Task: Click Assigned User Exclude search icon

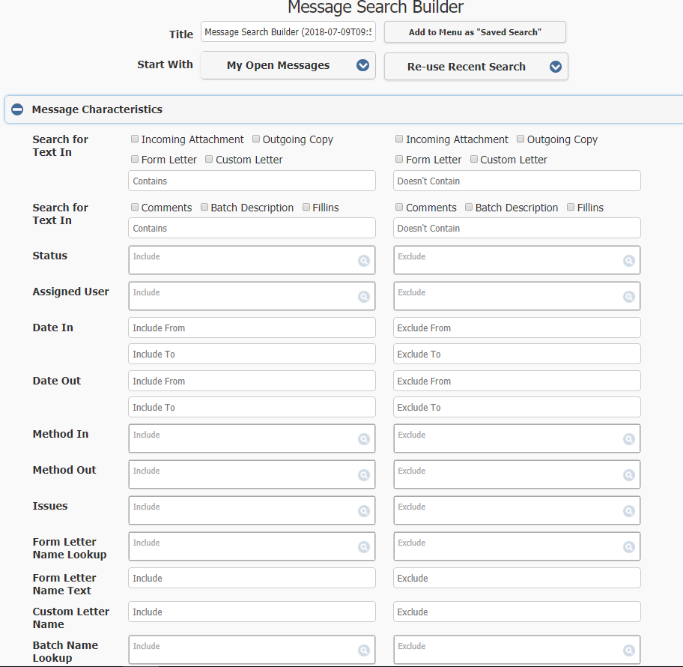Action: point(628,297)
